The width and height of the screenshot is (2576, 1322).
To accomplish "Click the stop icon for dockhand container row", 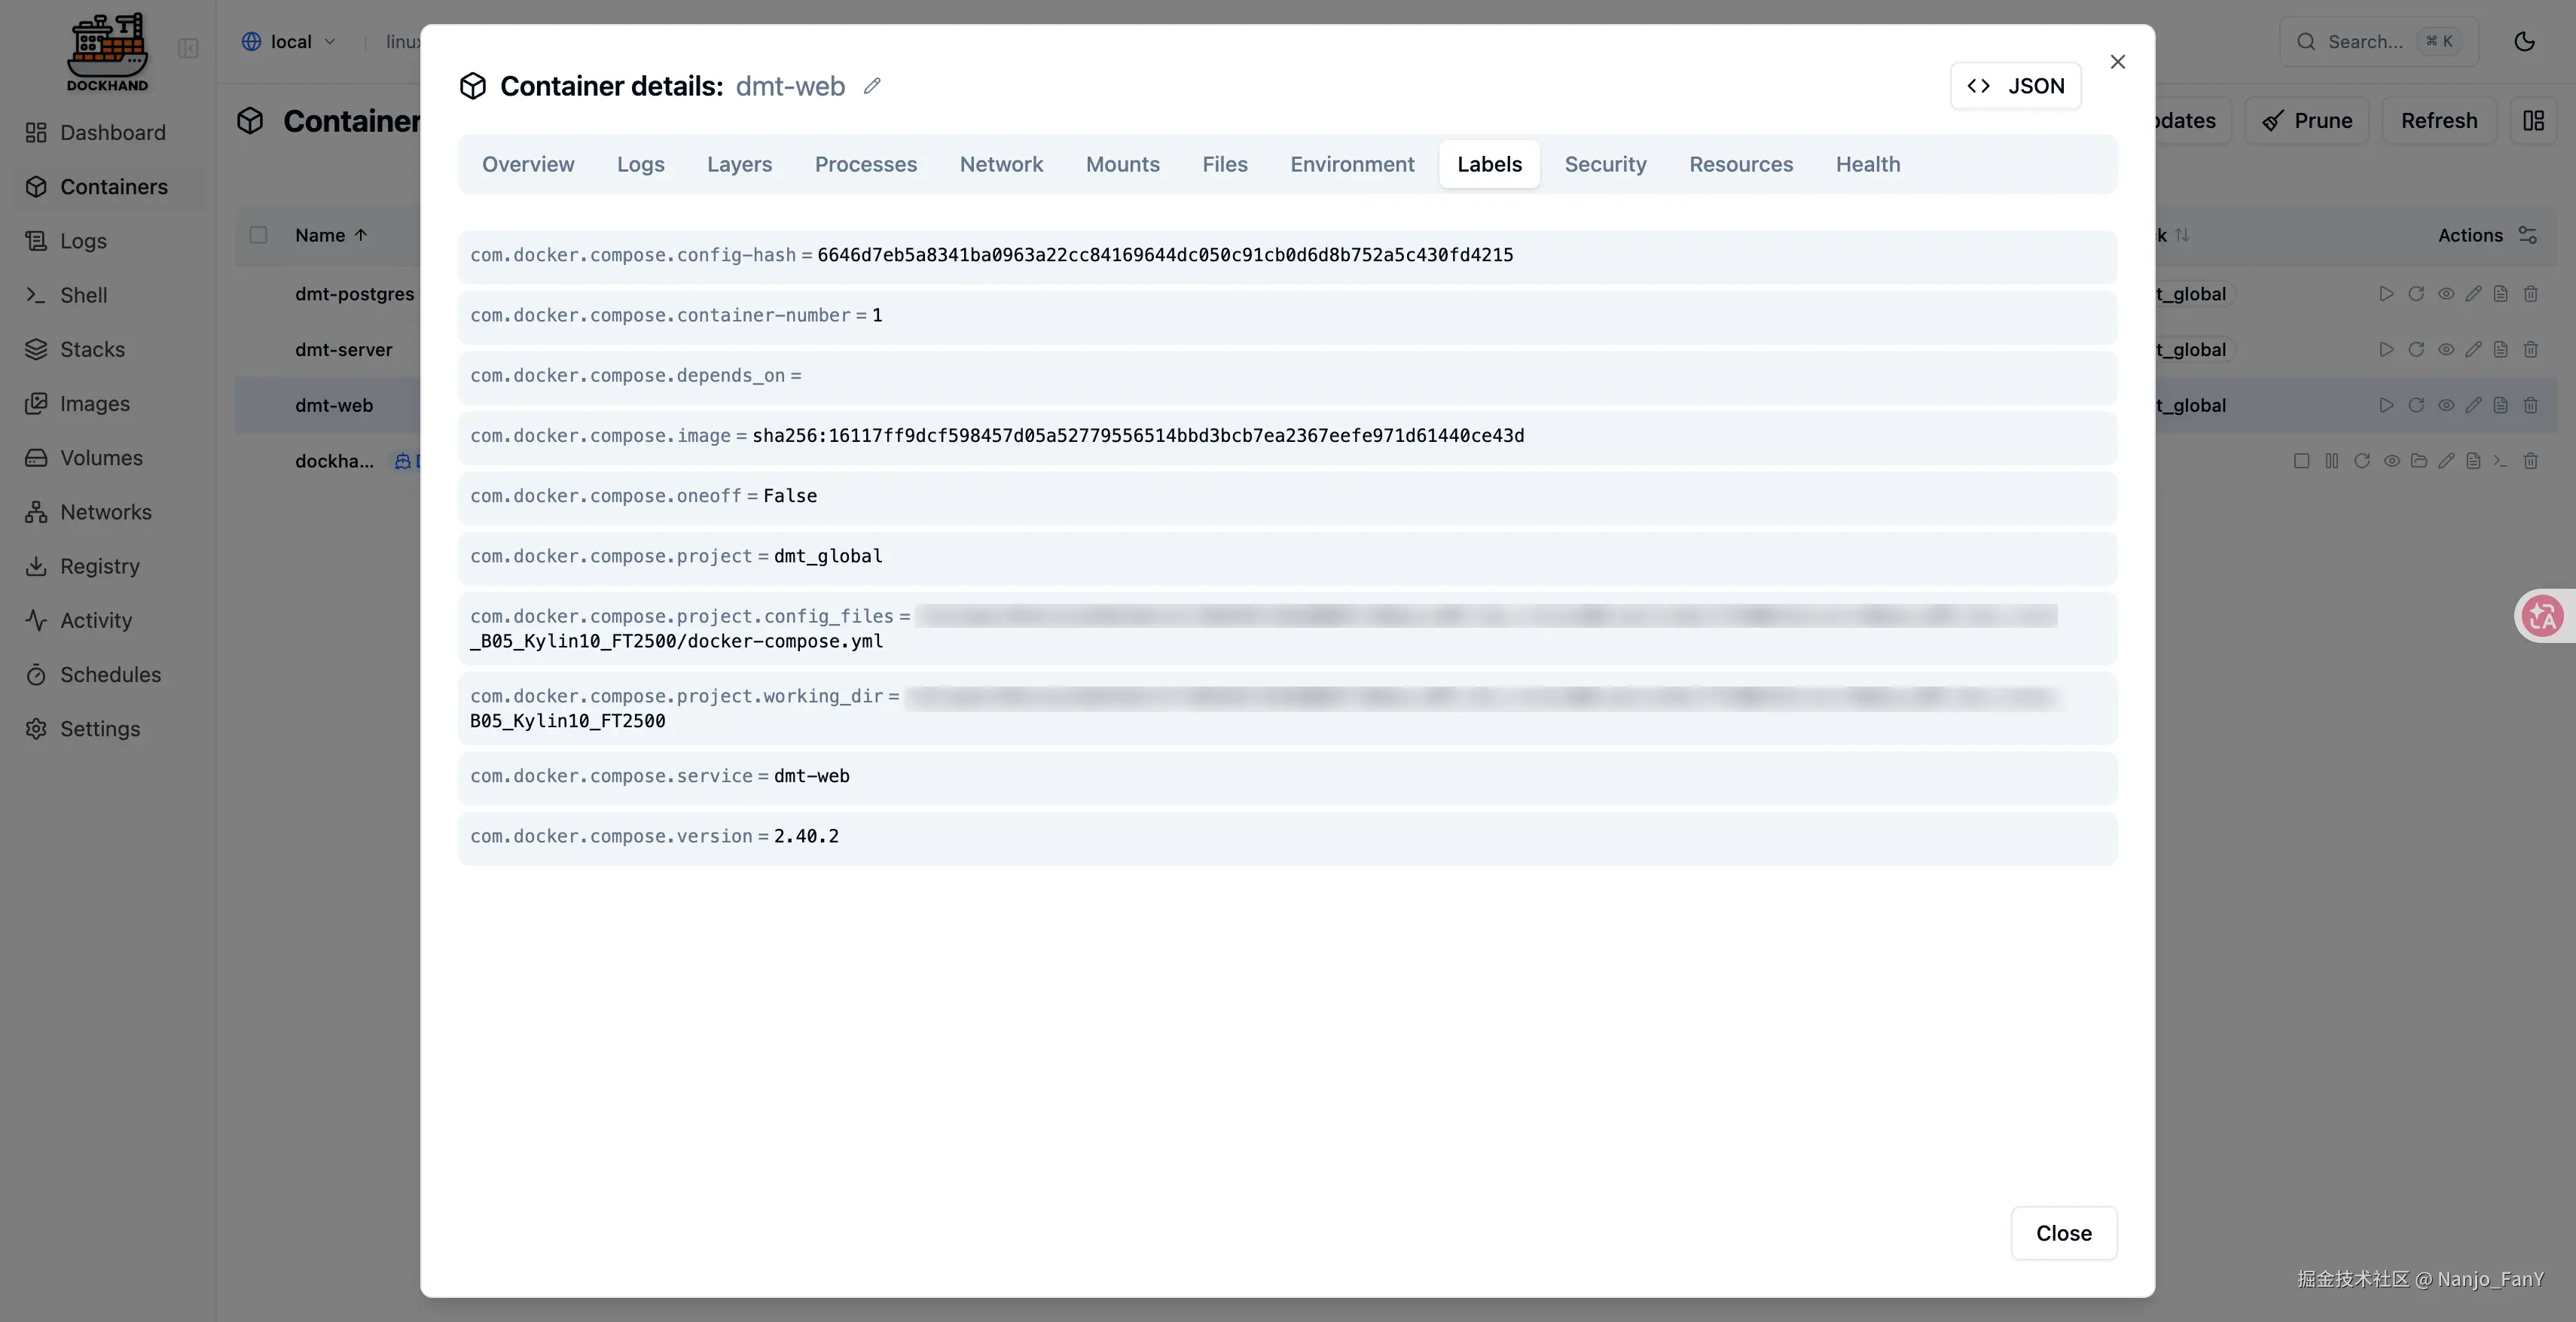I will [x=2301, y=461].
